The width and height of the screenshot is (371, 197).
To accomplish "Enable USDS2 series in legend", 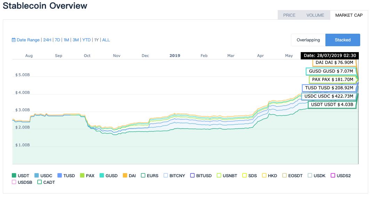I will [341, 175].
